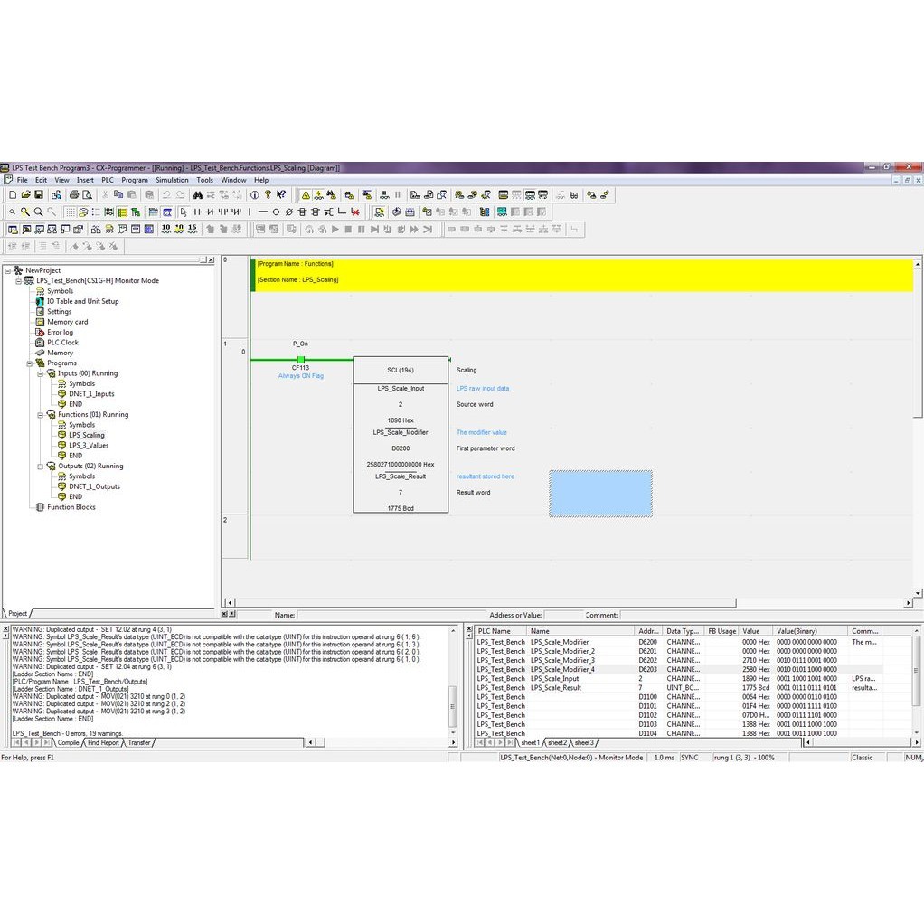Toggle the project workspace pane button

point(13,230)
